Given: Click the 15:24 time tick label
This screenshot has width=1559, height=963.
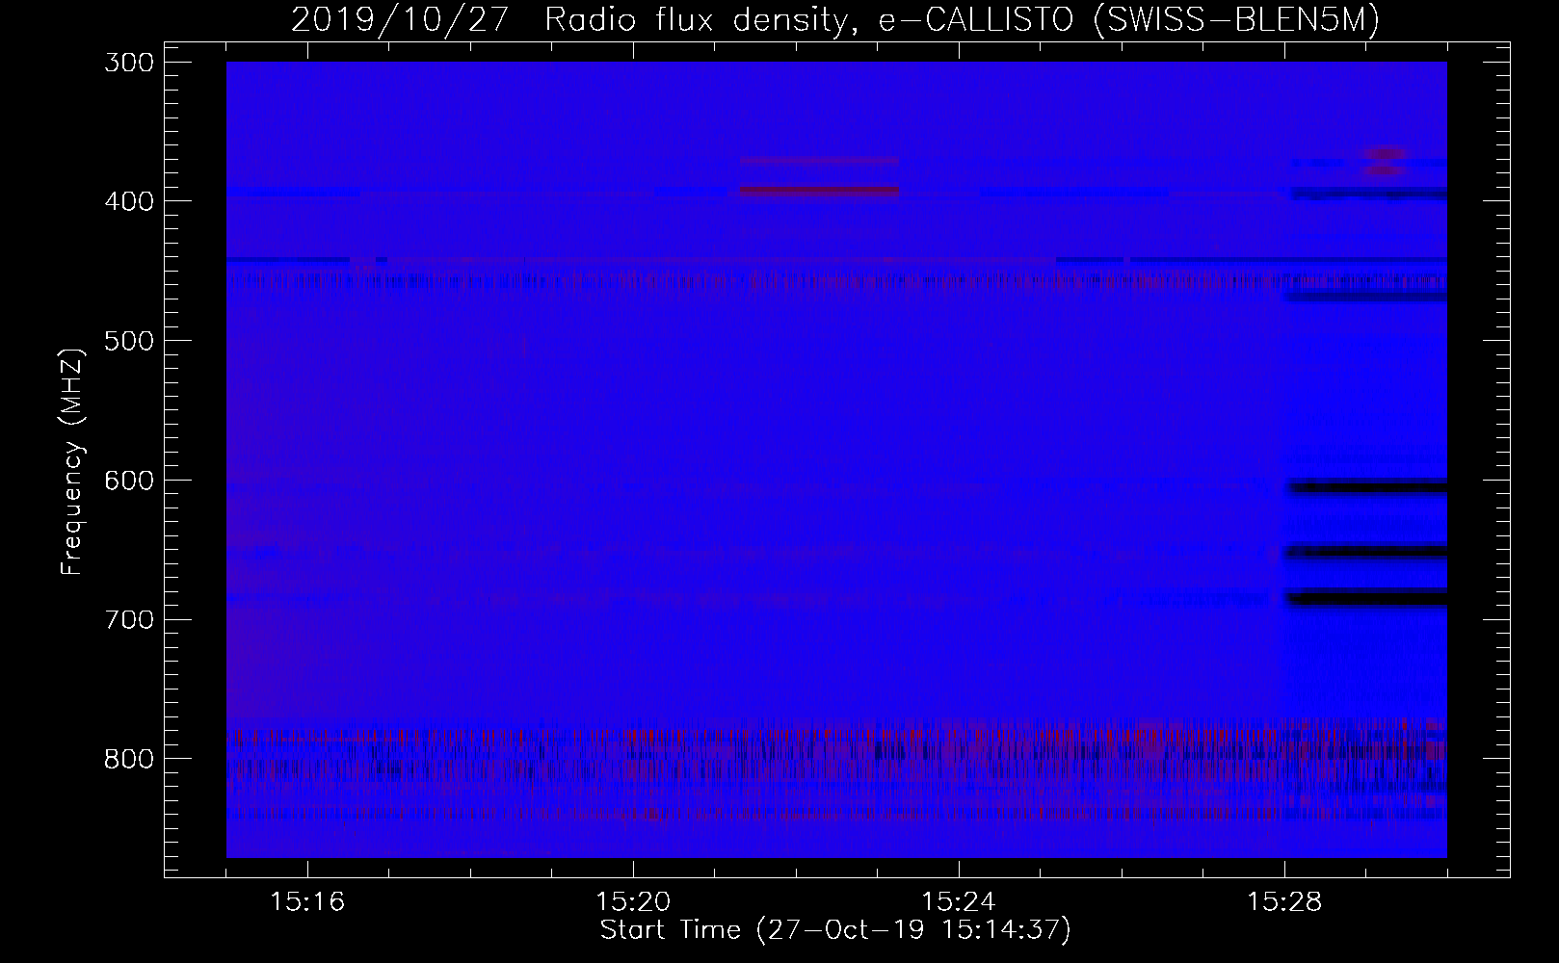Looking at the screenshot, I should click(x=959, y=902).
